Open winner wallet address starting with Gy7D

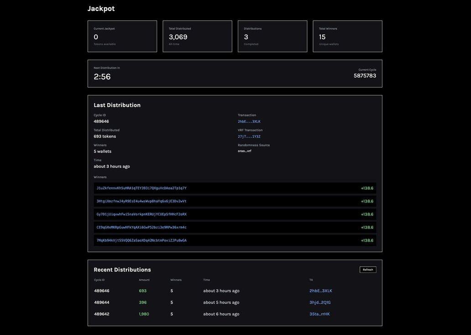click(141, 215)
